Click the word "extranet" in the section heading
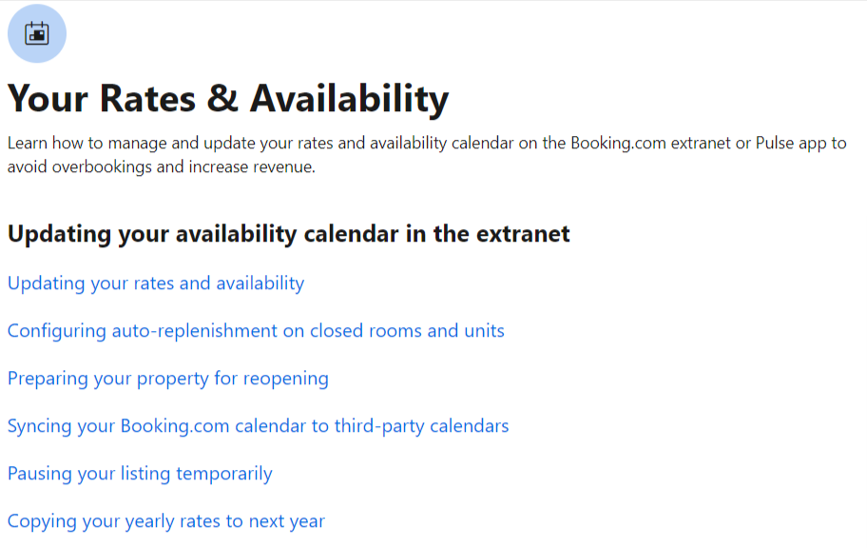The width and height of the screenshot is (867, 548). click(x=524, y=234)
